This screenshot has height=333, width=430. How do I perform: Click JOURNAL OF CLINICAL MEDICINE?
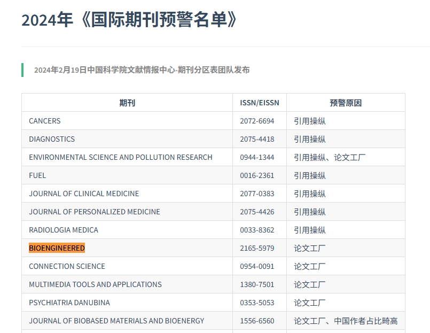[x=83, y=193]
